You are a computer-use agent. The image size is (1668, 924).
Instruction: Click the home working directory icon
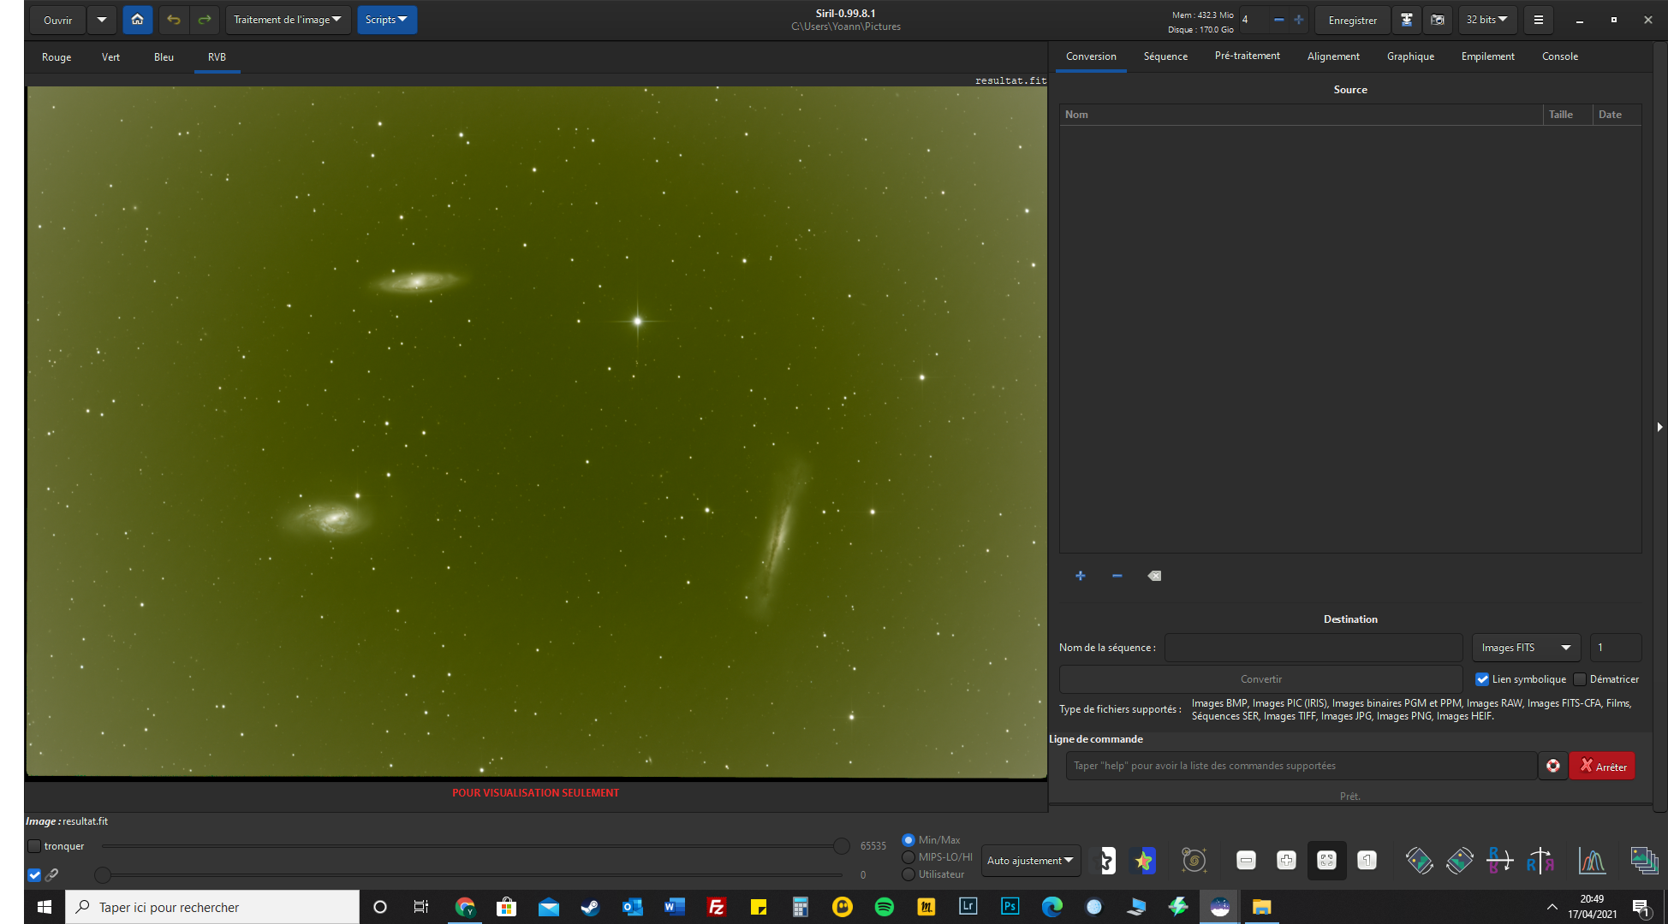point(137,20)
